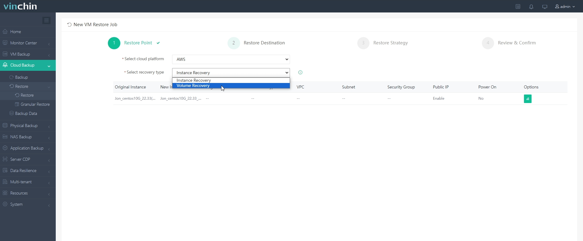583x241 pixels.
Task: Click the Backup Data database icon
Action: pyautogui.click(x=12, y=113)
